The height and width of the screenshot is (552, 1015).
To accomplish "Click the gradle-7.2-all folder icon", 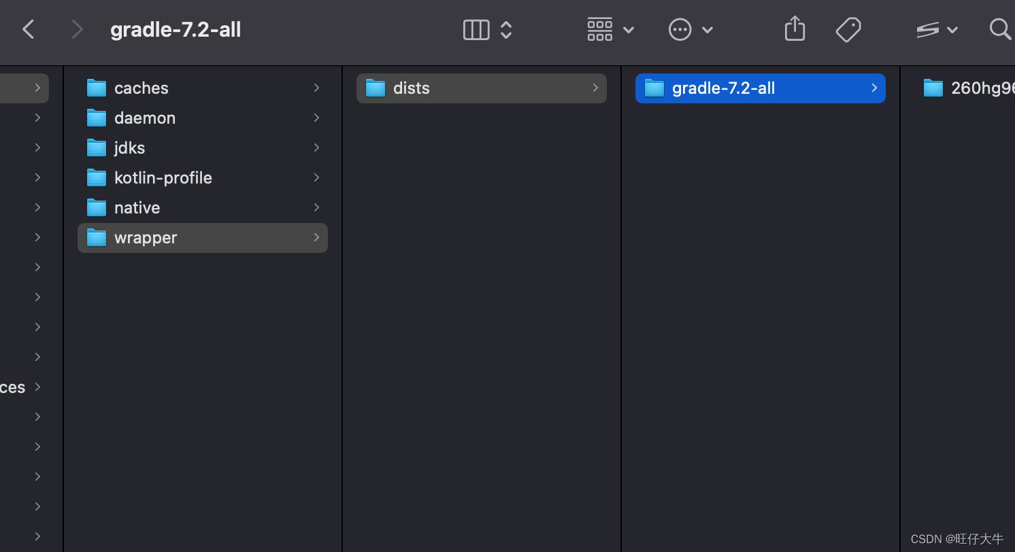I will (654, 88).
